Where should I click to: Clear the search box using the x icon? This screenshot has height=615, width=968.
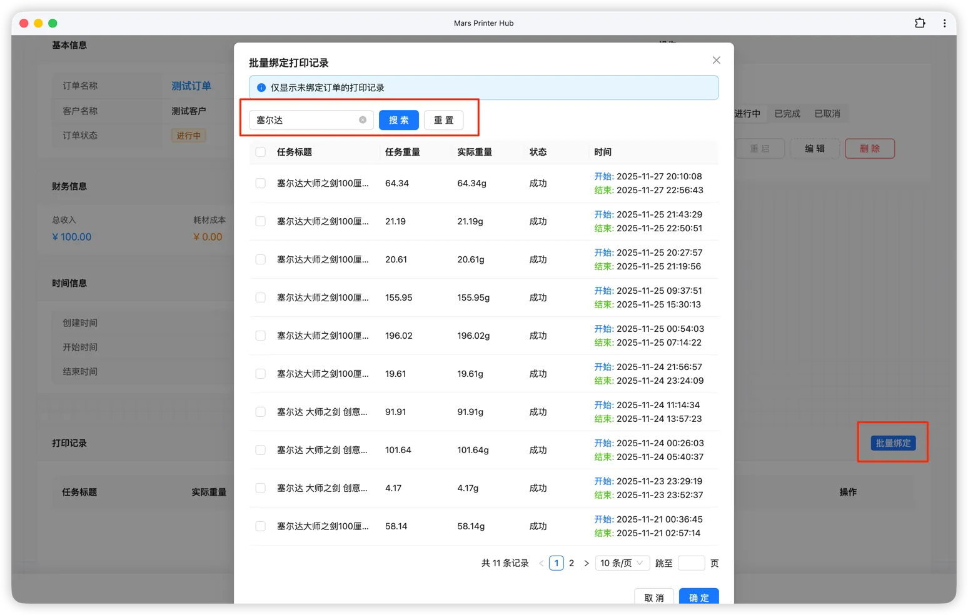point(363,120)
